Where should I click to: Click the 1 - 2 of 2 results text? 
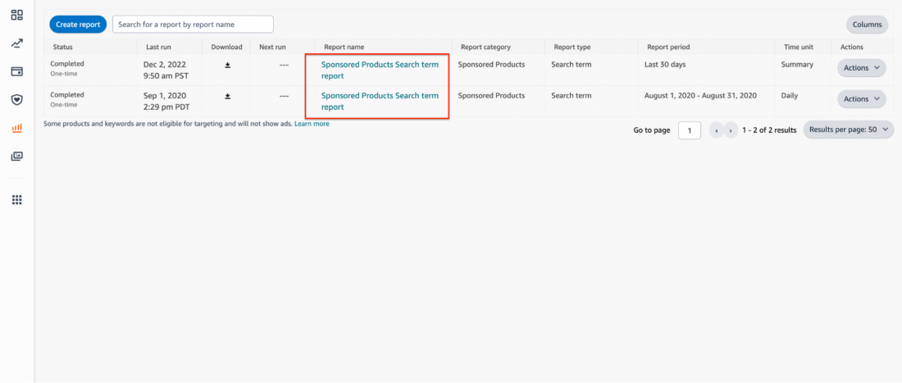click(769, 130)
